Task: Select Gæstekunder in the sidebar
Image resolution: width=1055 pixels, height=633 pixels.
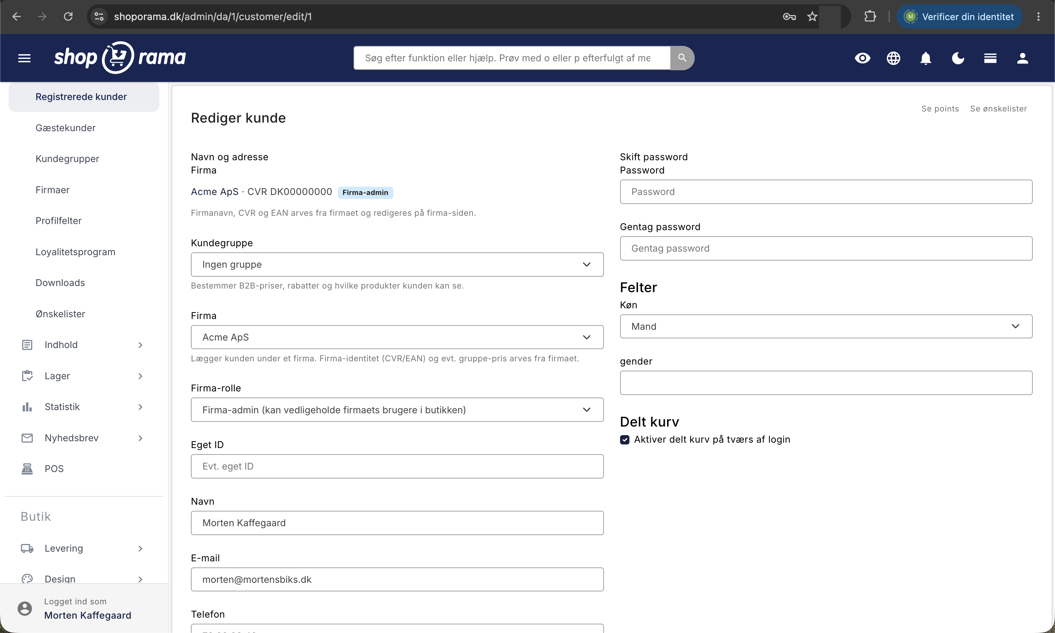Action: tap(65, 128)
